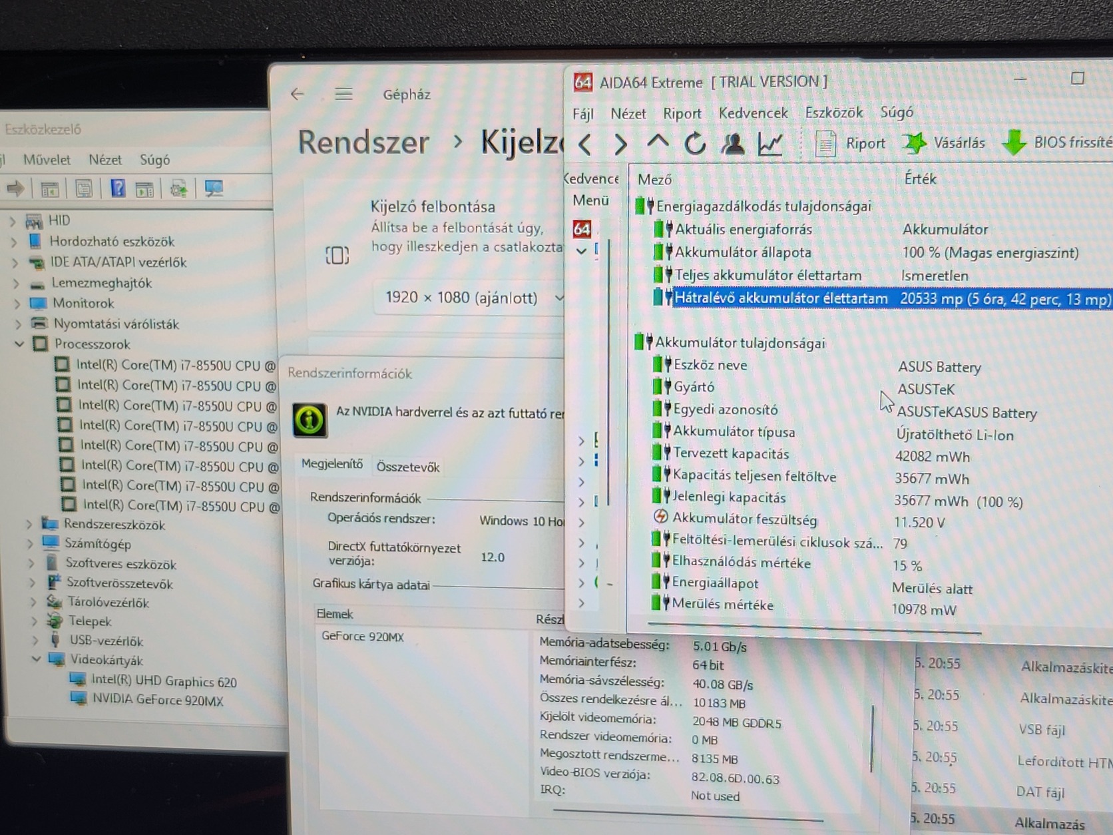Open the Fájl menu in AIDA64
1113x835 pixels.
(583, 114)
